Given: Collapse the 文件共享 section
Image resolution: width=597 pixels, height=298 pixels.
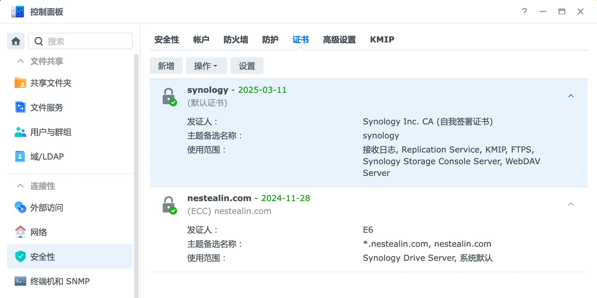Looking at the screenshot, I should click(x=20, y=61).
